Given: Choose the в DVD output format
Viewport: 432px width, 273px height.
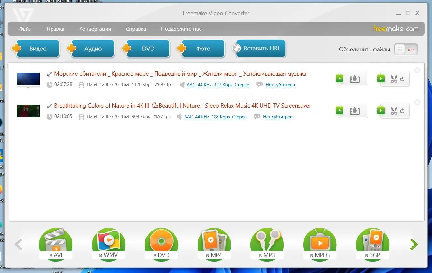Looking at the screenshot, I should coord(161,244).
